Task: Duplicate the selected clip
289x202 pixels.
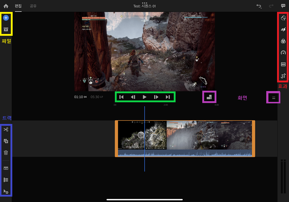Action: [x=6, y=141]
